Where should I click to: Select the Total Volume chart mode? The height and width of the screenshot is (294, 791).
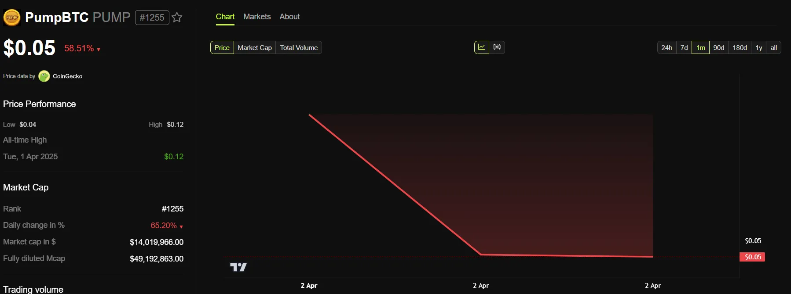(299, 47)
